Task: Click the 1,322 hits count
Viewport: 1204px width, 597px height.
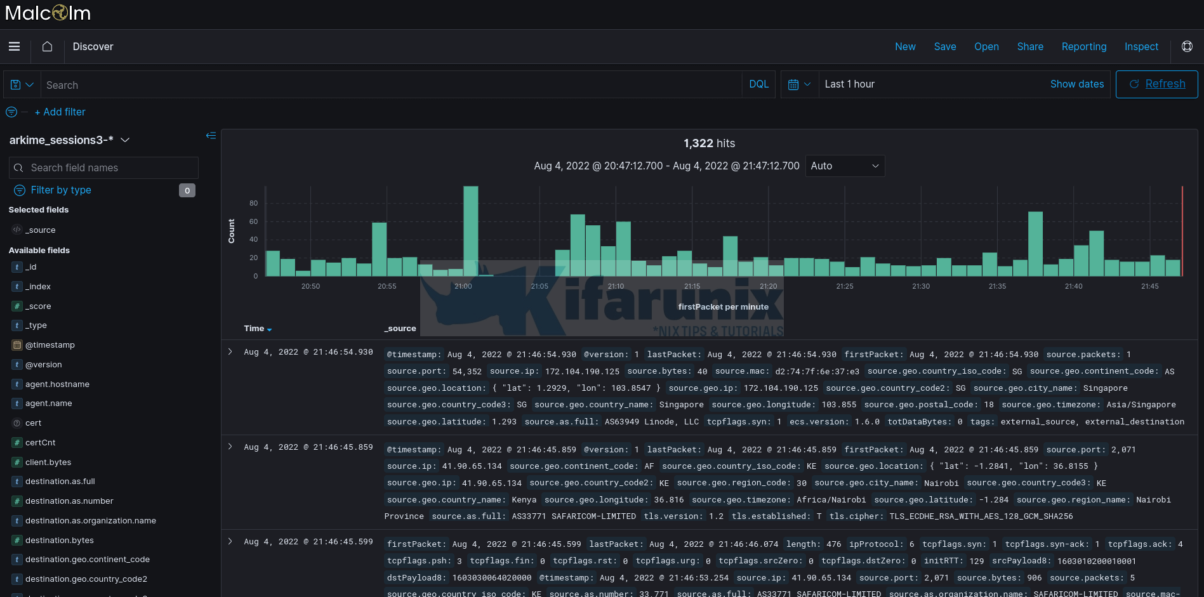Action: 709,143
